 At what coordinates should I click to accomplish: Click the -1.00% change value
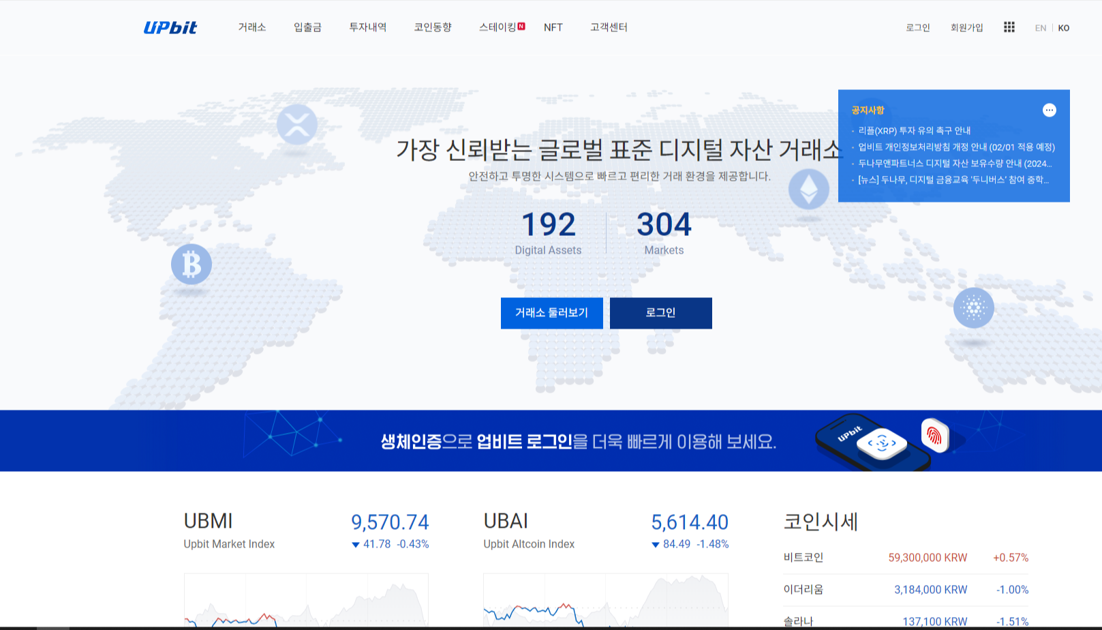click(x=1012, y=590)
